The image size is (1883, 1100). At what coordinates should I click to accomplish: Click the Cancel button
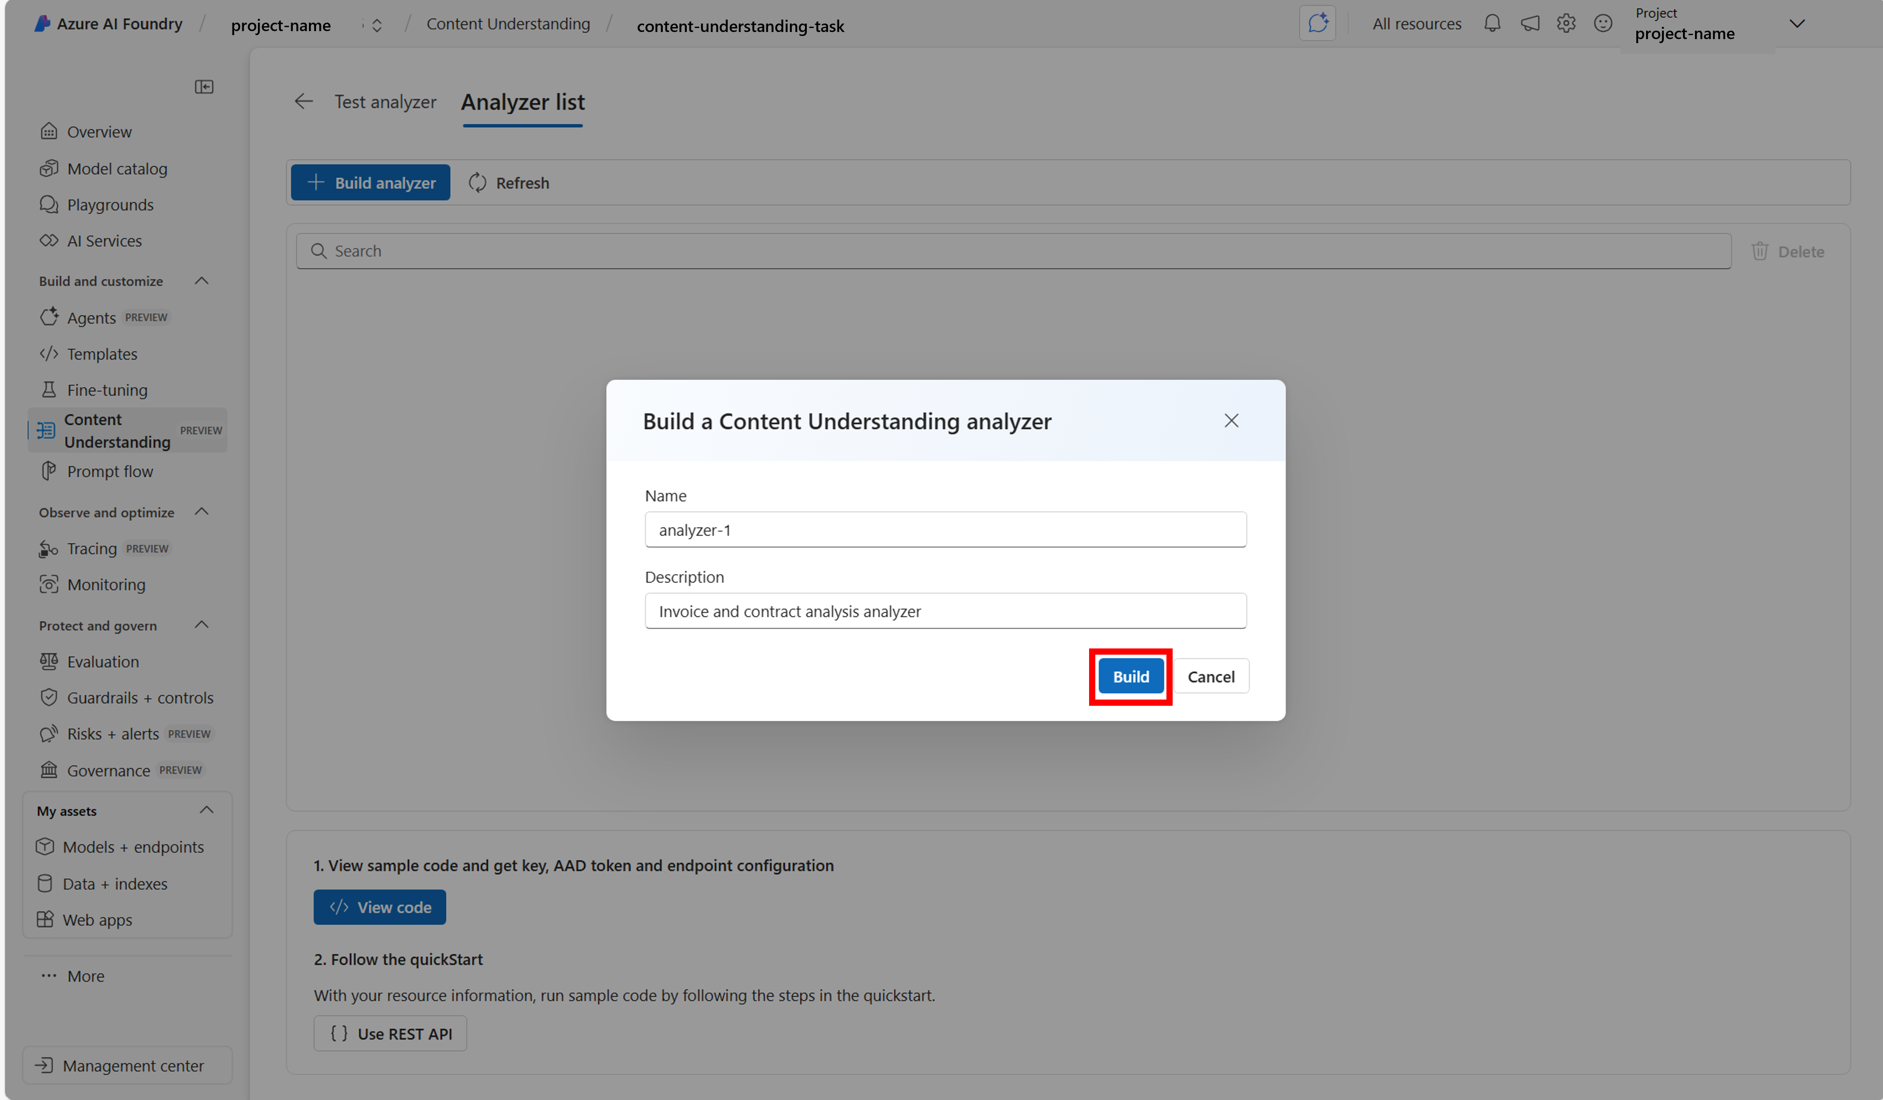(1210, 676)
